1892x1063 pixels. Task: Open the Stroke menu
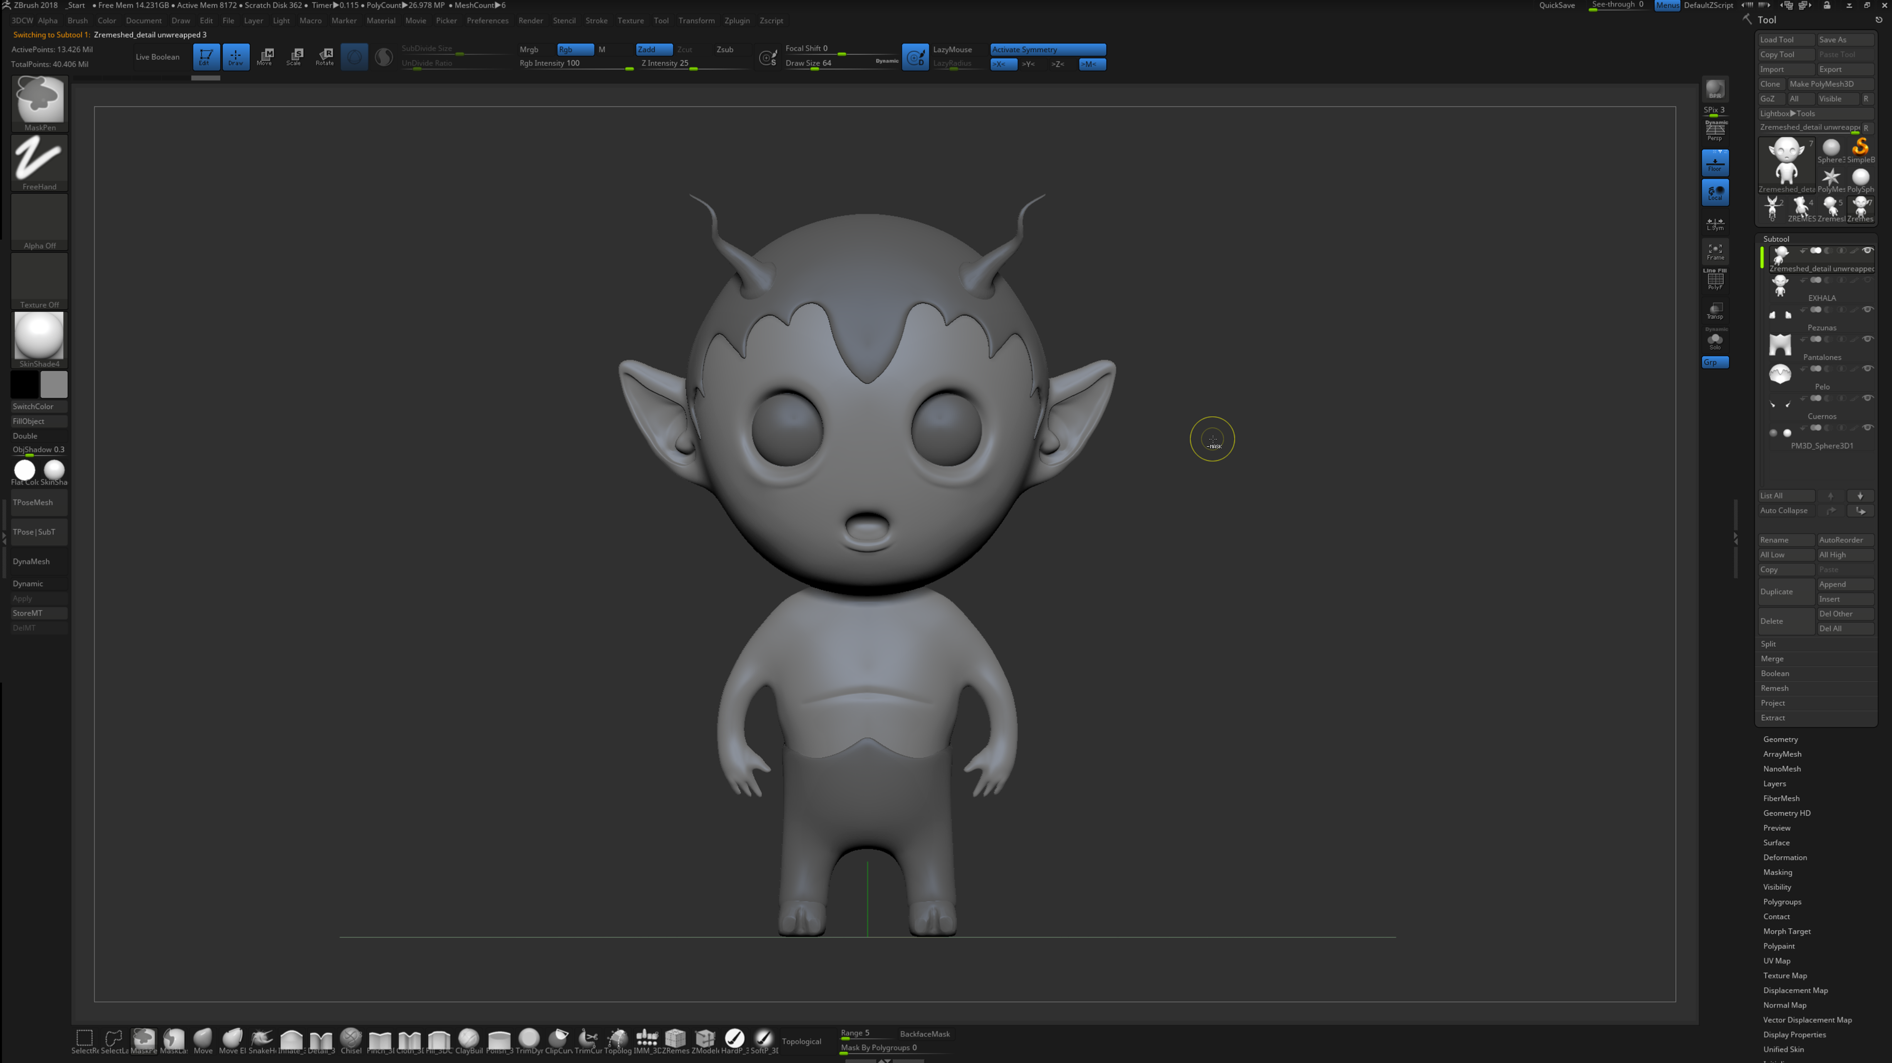point(596,21)
